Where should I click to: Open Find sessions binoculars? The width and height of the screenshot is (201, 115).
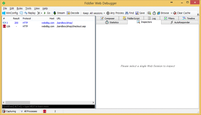[130, 13]
